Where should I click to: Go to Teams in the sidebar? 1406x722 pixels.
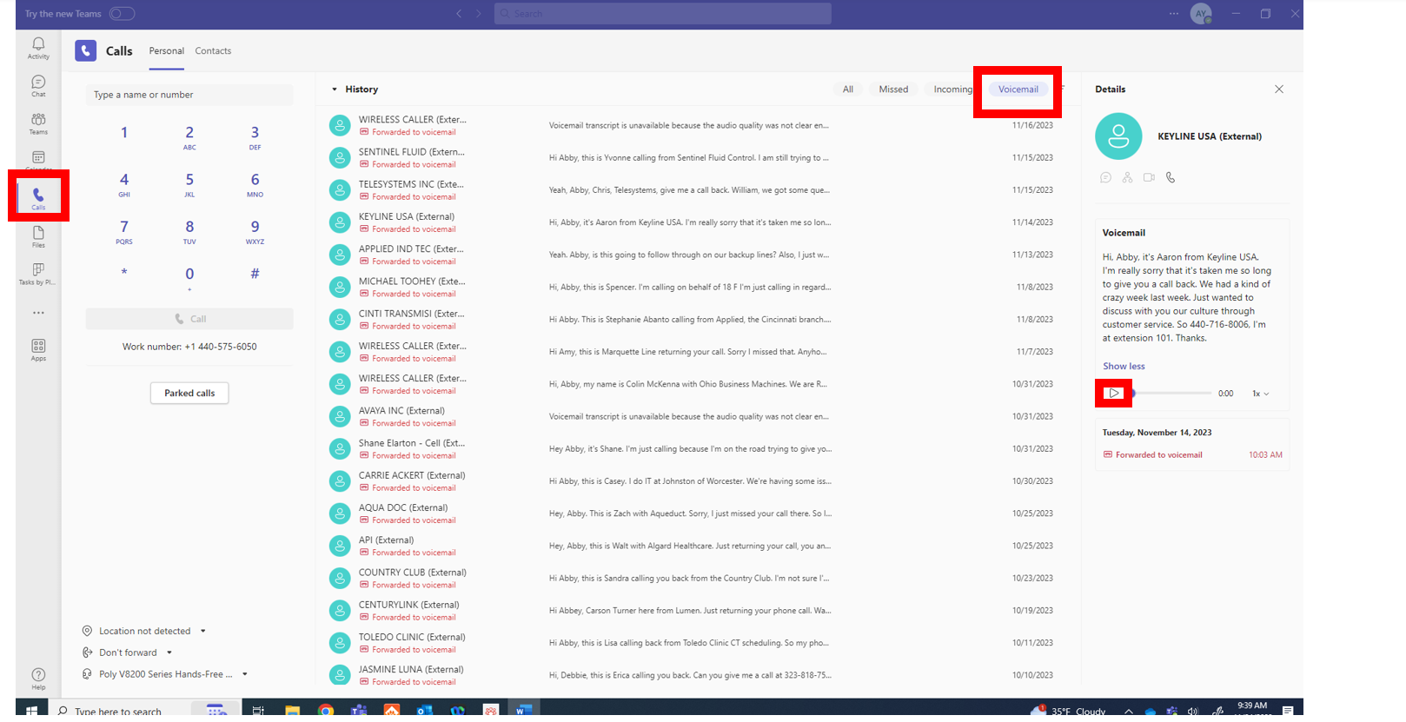38,123
